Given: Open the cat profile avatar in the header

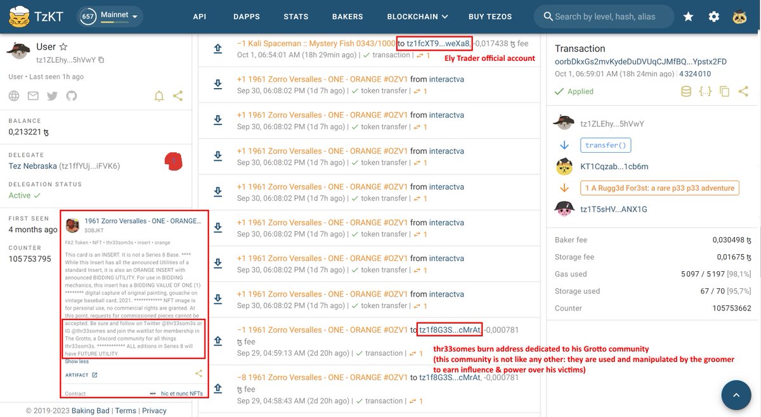Looking at the screenshot, I should pyautogui.click(x=739, y=17).
